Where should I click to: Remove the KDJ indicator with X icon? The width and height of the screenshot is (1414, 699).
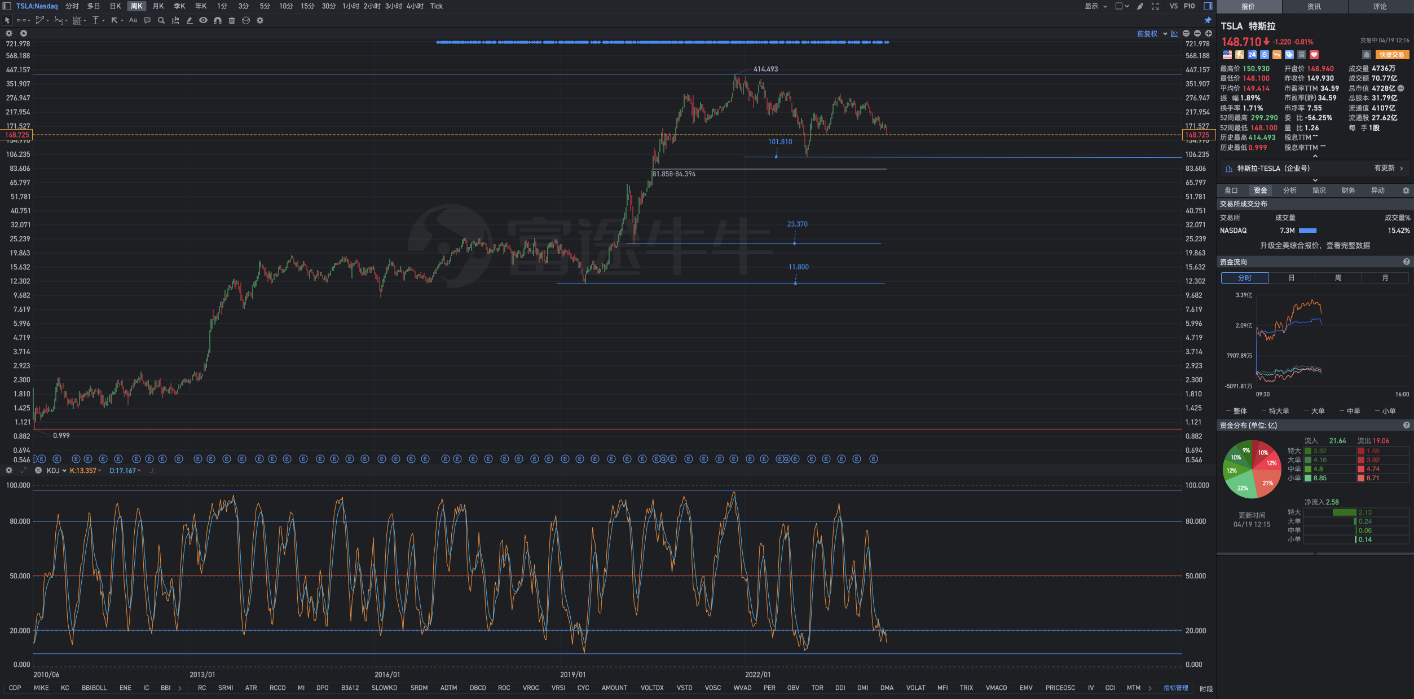click(38, 471)
